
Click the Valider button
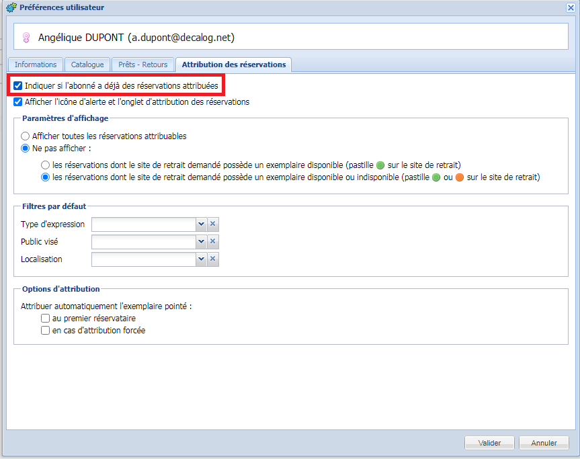pyautogui.click(x=489, y=443)
